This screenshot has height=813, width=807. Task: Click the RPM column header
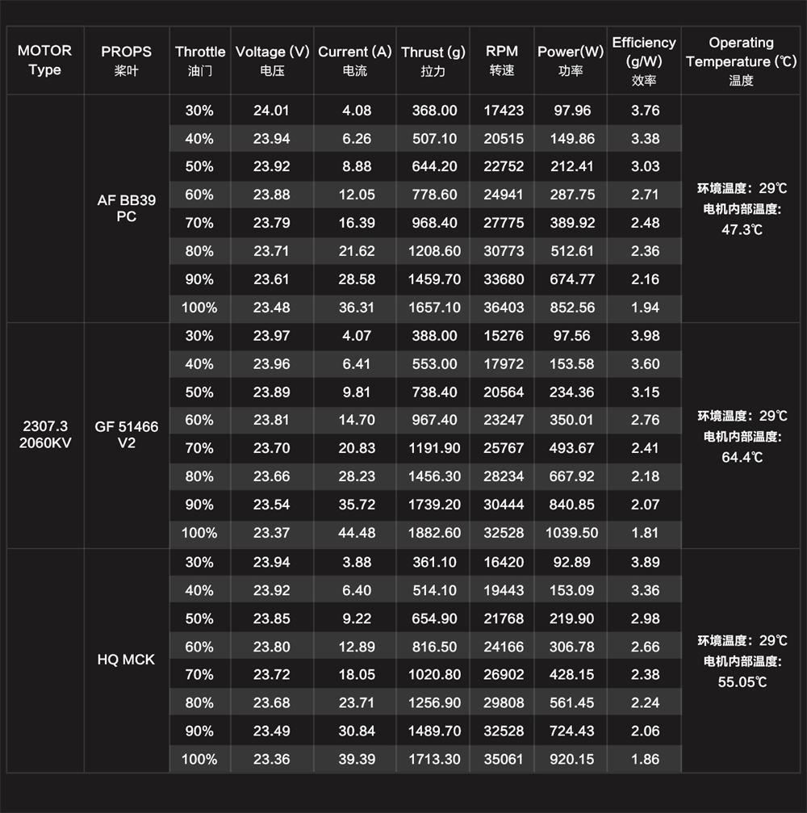[502, 61]
